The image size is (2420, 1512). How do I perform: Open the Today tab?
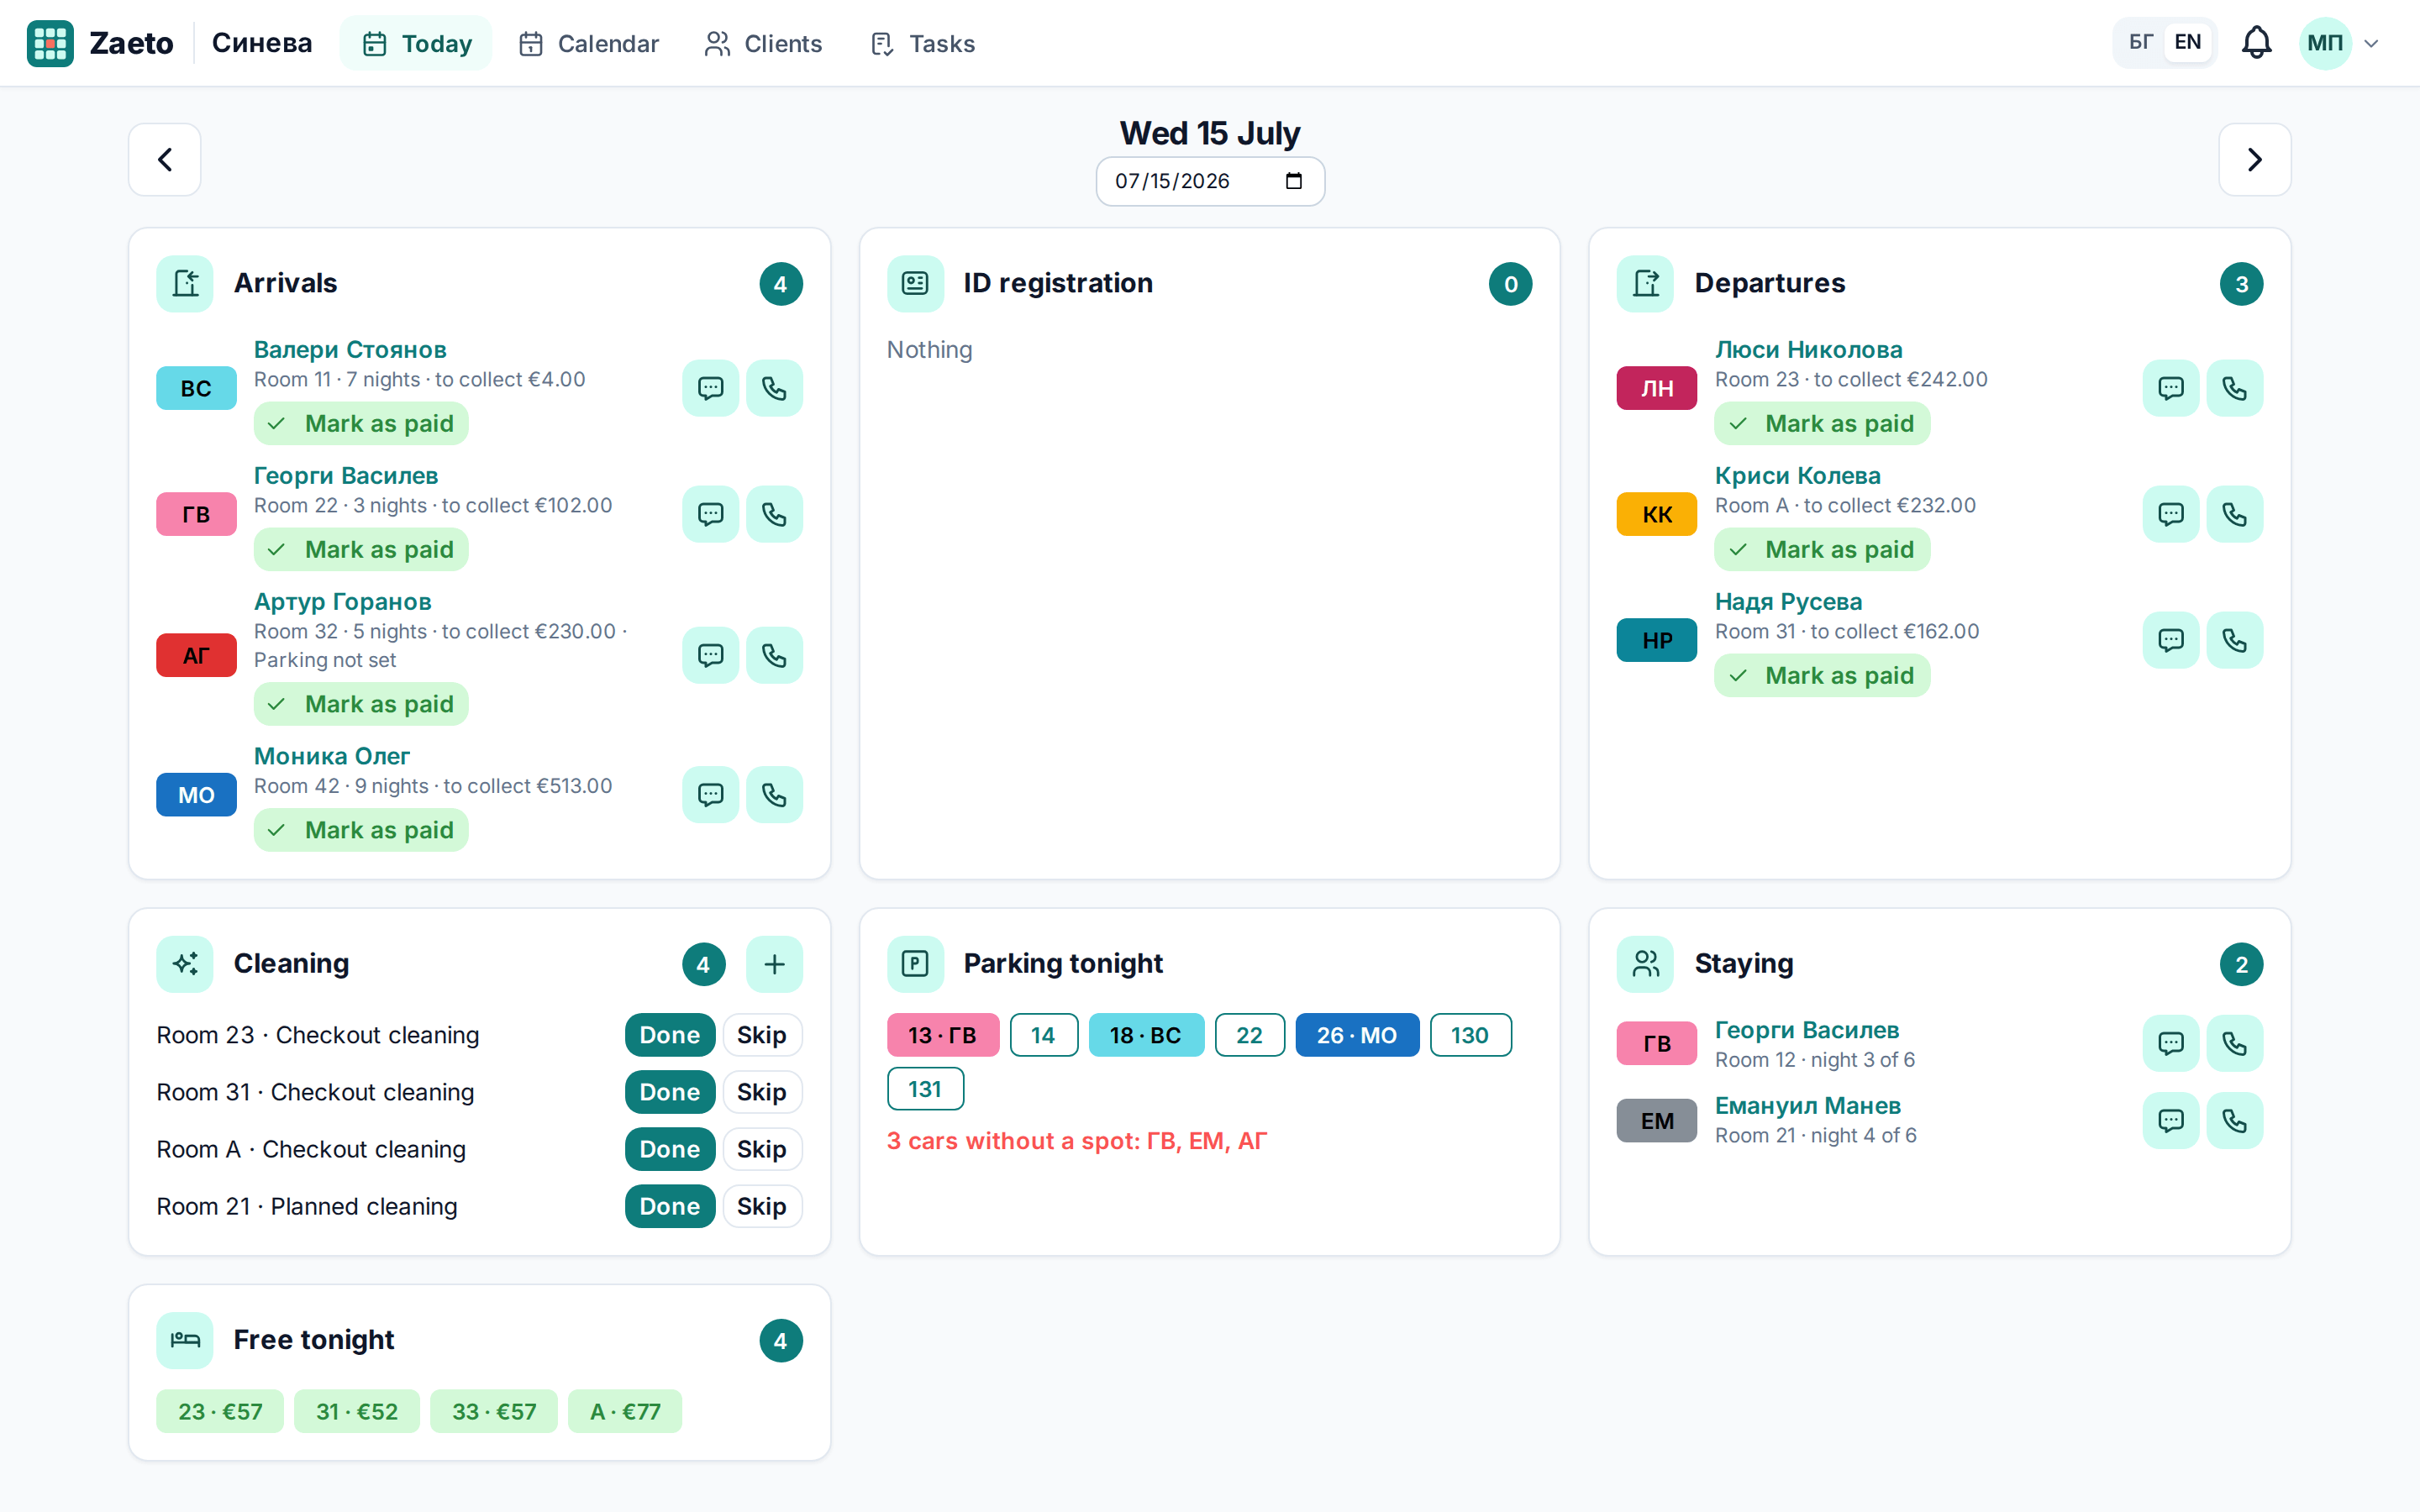point(416,43)
